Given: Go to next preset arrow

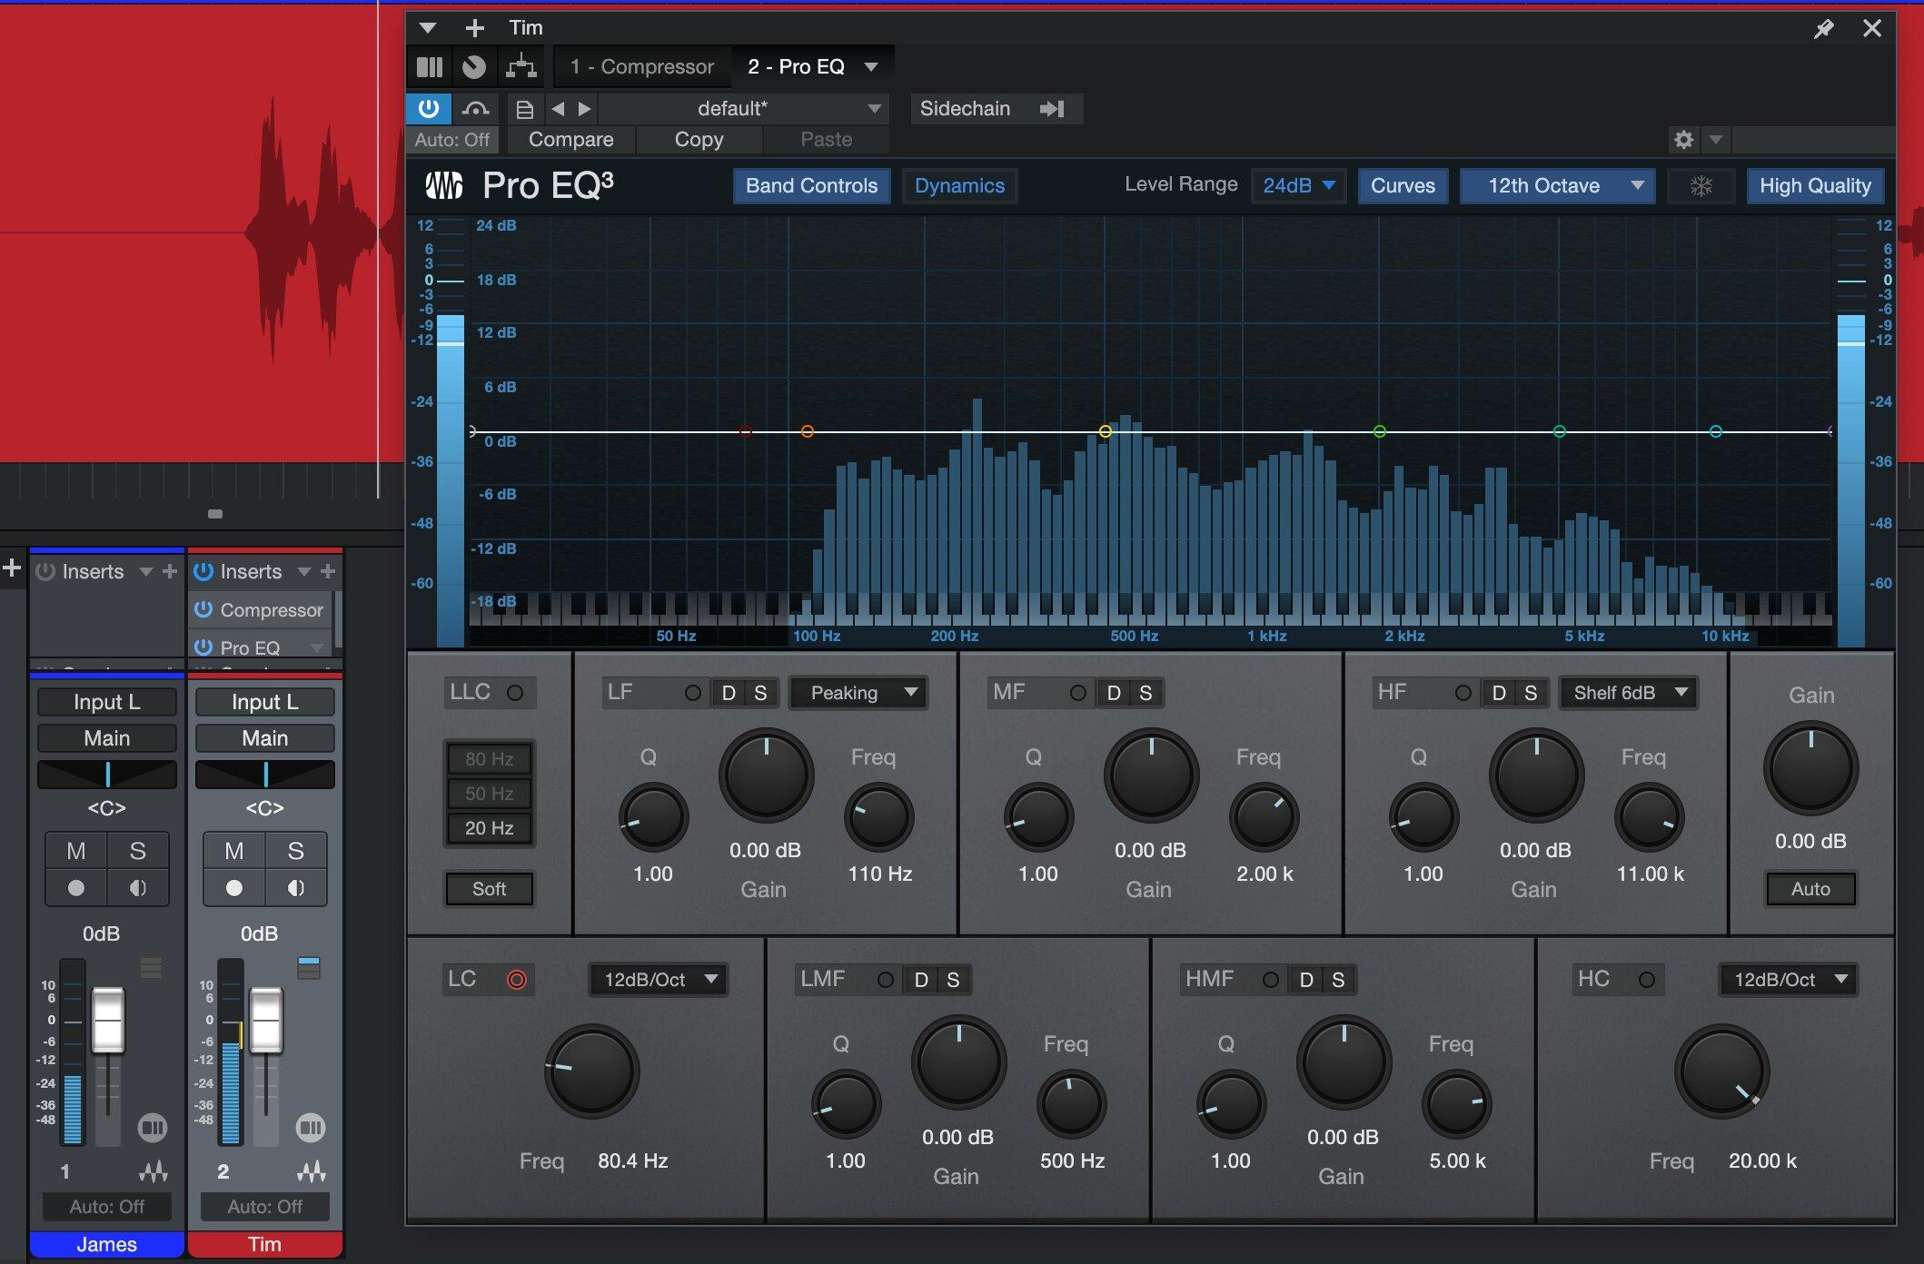Looking at the screenshot, I should pos(584,109).
